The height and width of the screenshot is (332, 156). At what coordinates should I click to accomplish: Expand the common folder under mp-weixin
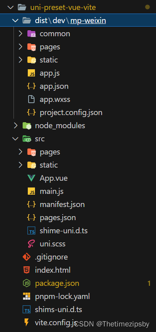pyautogui.click(x=21, y=34)
